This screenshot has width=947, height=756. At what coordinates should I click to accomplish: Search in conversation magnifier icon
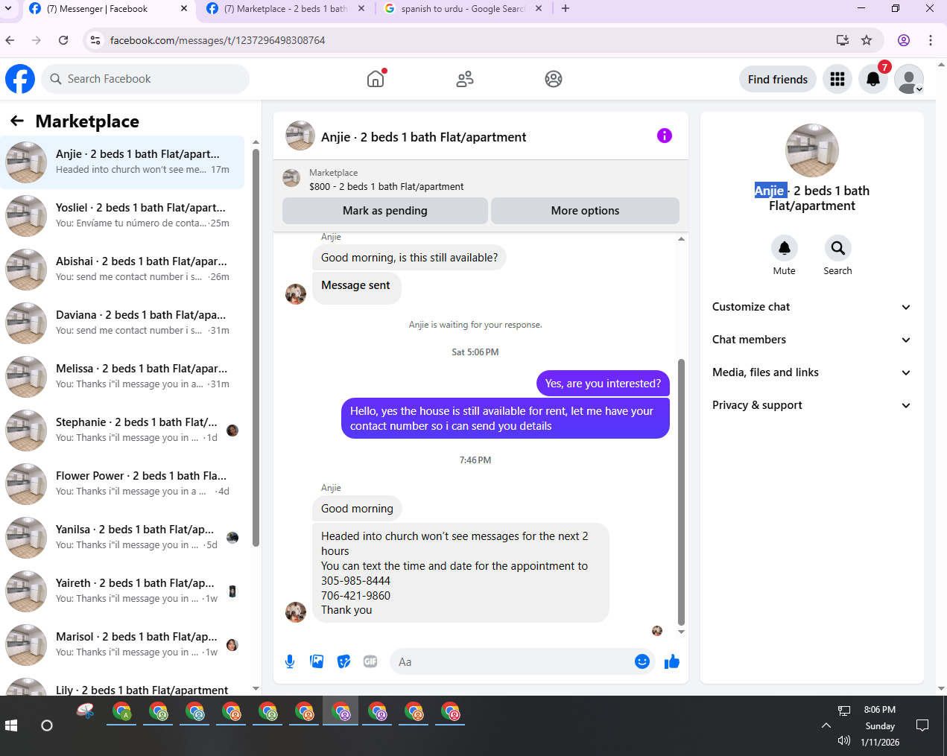[x=838, y=248]
